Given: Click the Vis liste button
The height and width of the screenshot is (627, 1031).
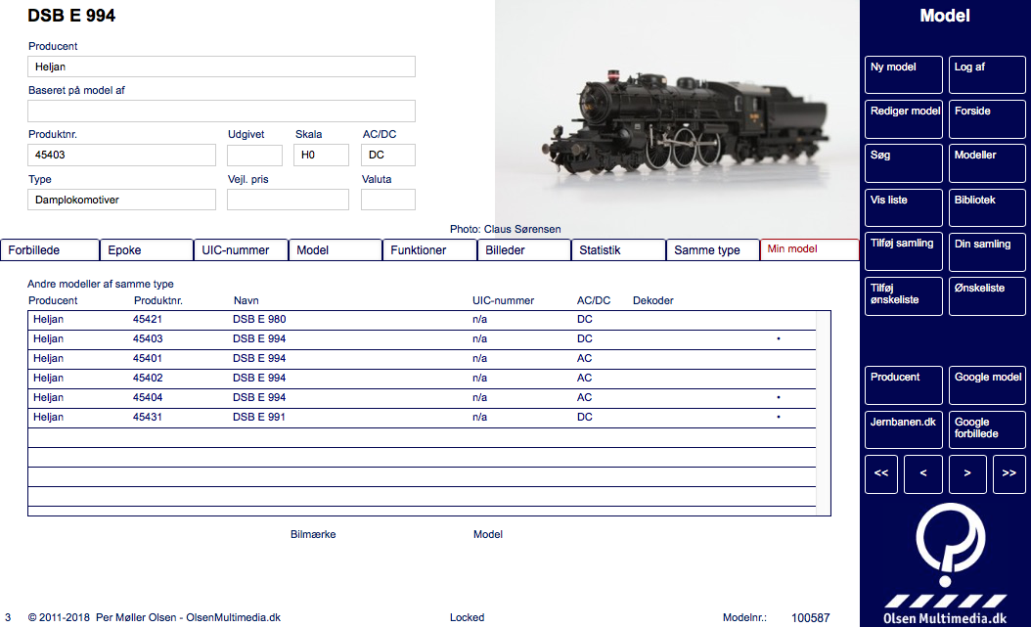Looking at the screenshot, I should point(904,207).
